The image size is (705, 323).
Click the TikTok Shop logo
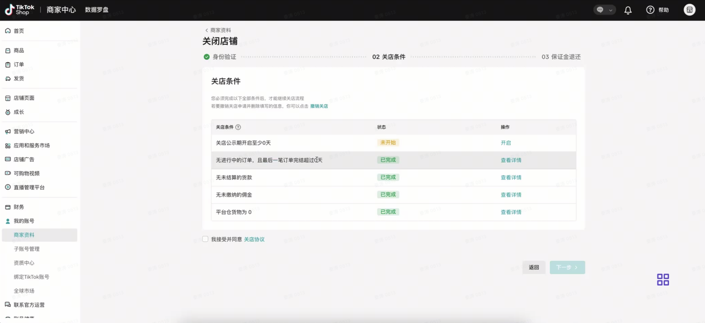click(x=19, y=9)
